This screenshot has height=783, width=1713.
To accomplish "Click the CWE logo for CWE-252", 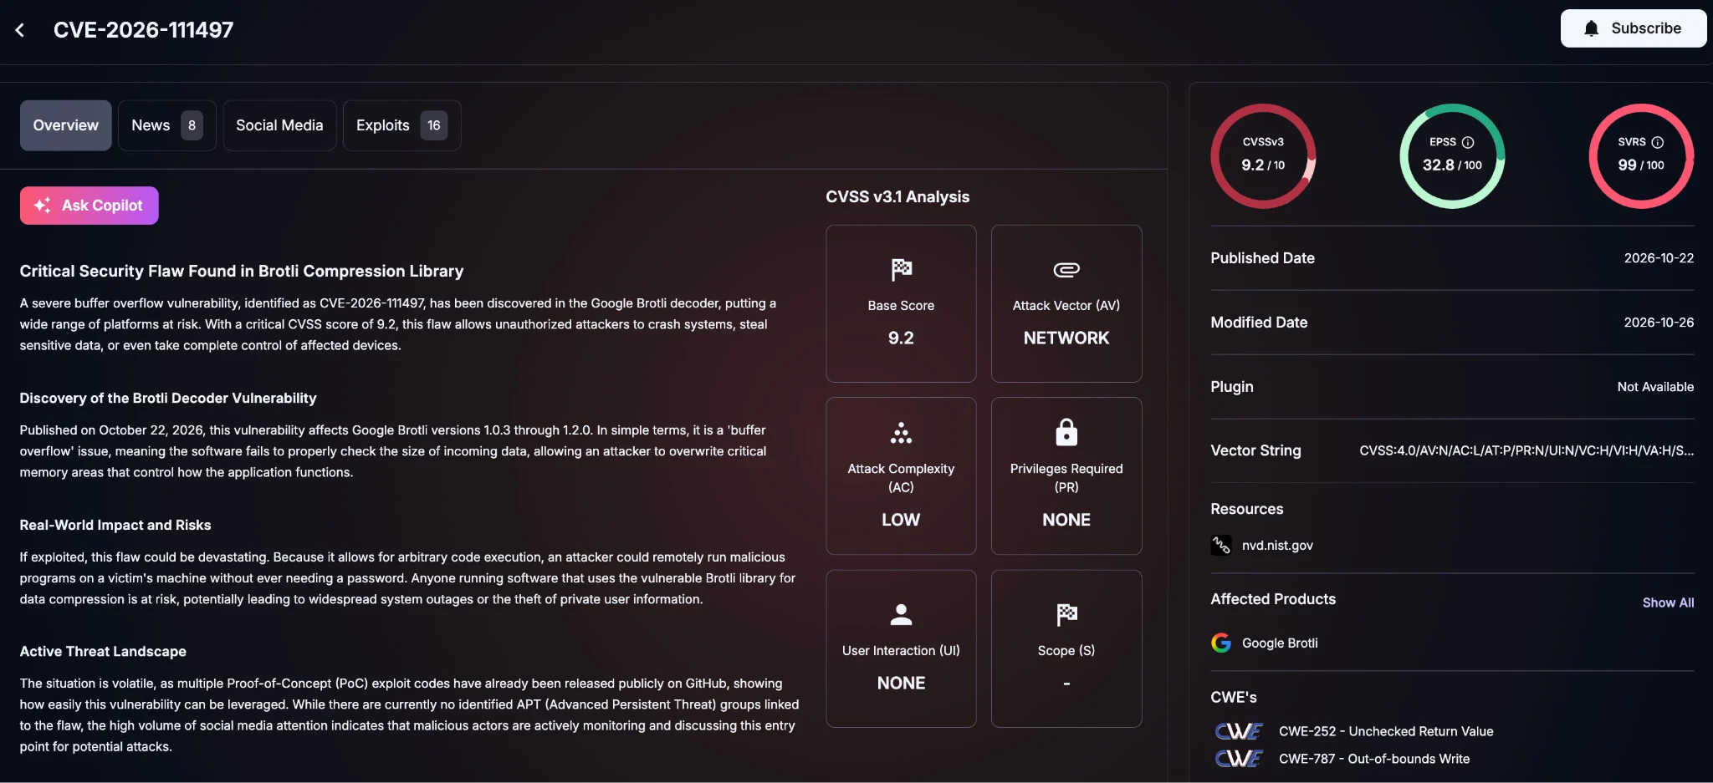I will pos(1239,731).
